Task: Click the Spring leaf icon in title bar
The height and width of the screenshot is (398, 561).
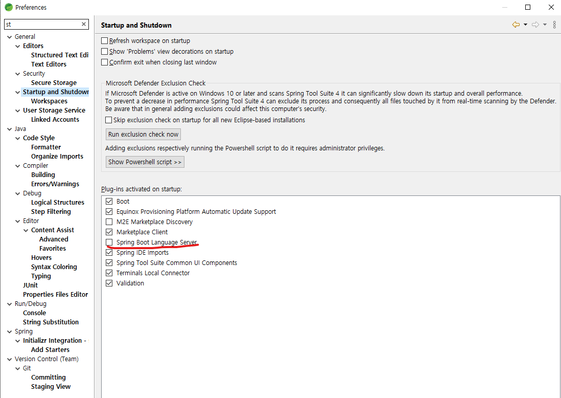Action: point(8,7)
